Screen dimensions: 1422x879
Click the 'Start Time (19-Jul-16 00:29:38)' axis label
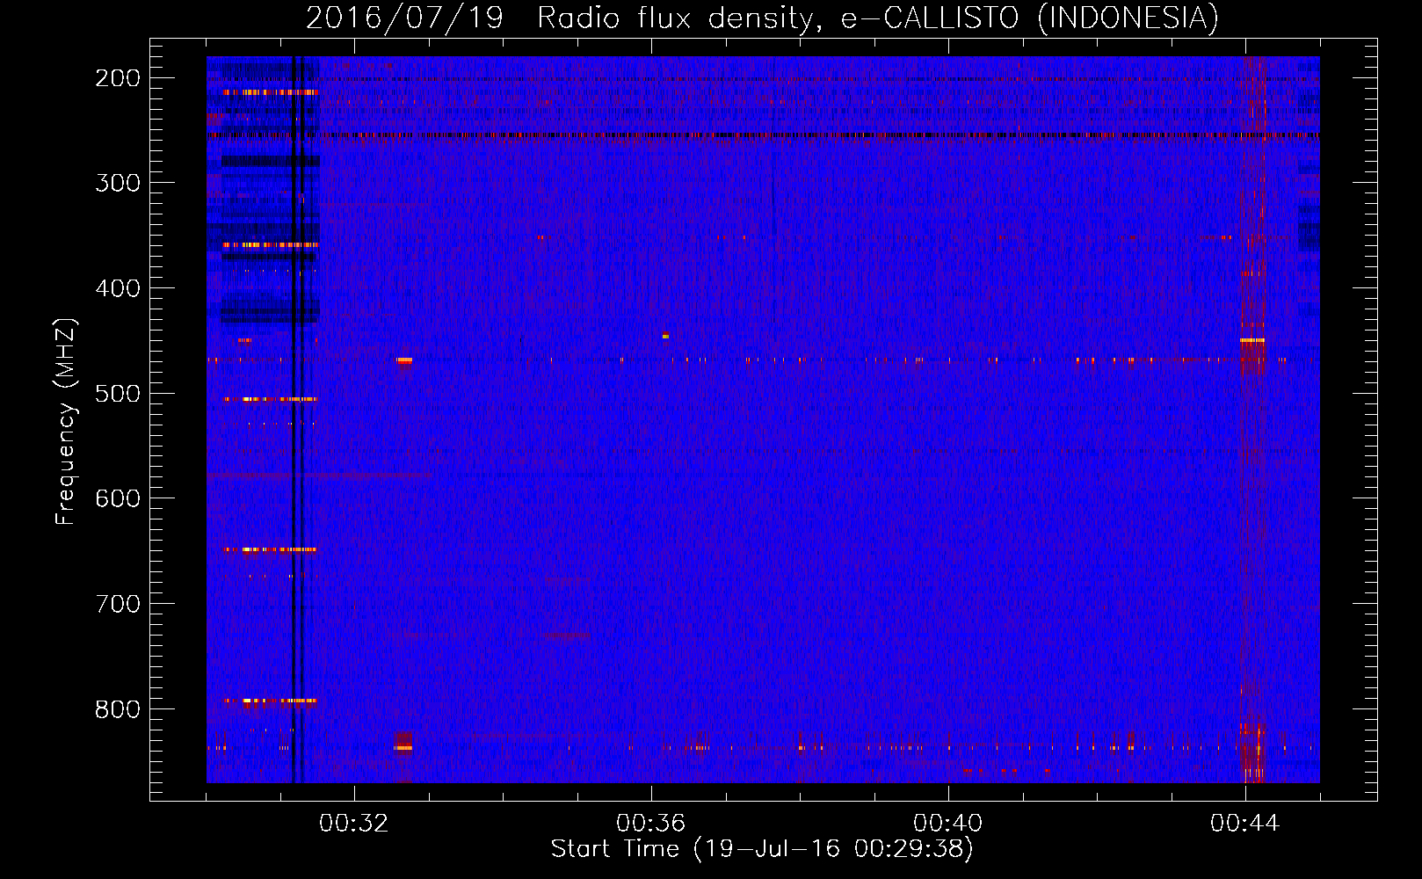(x=762, y=849)
